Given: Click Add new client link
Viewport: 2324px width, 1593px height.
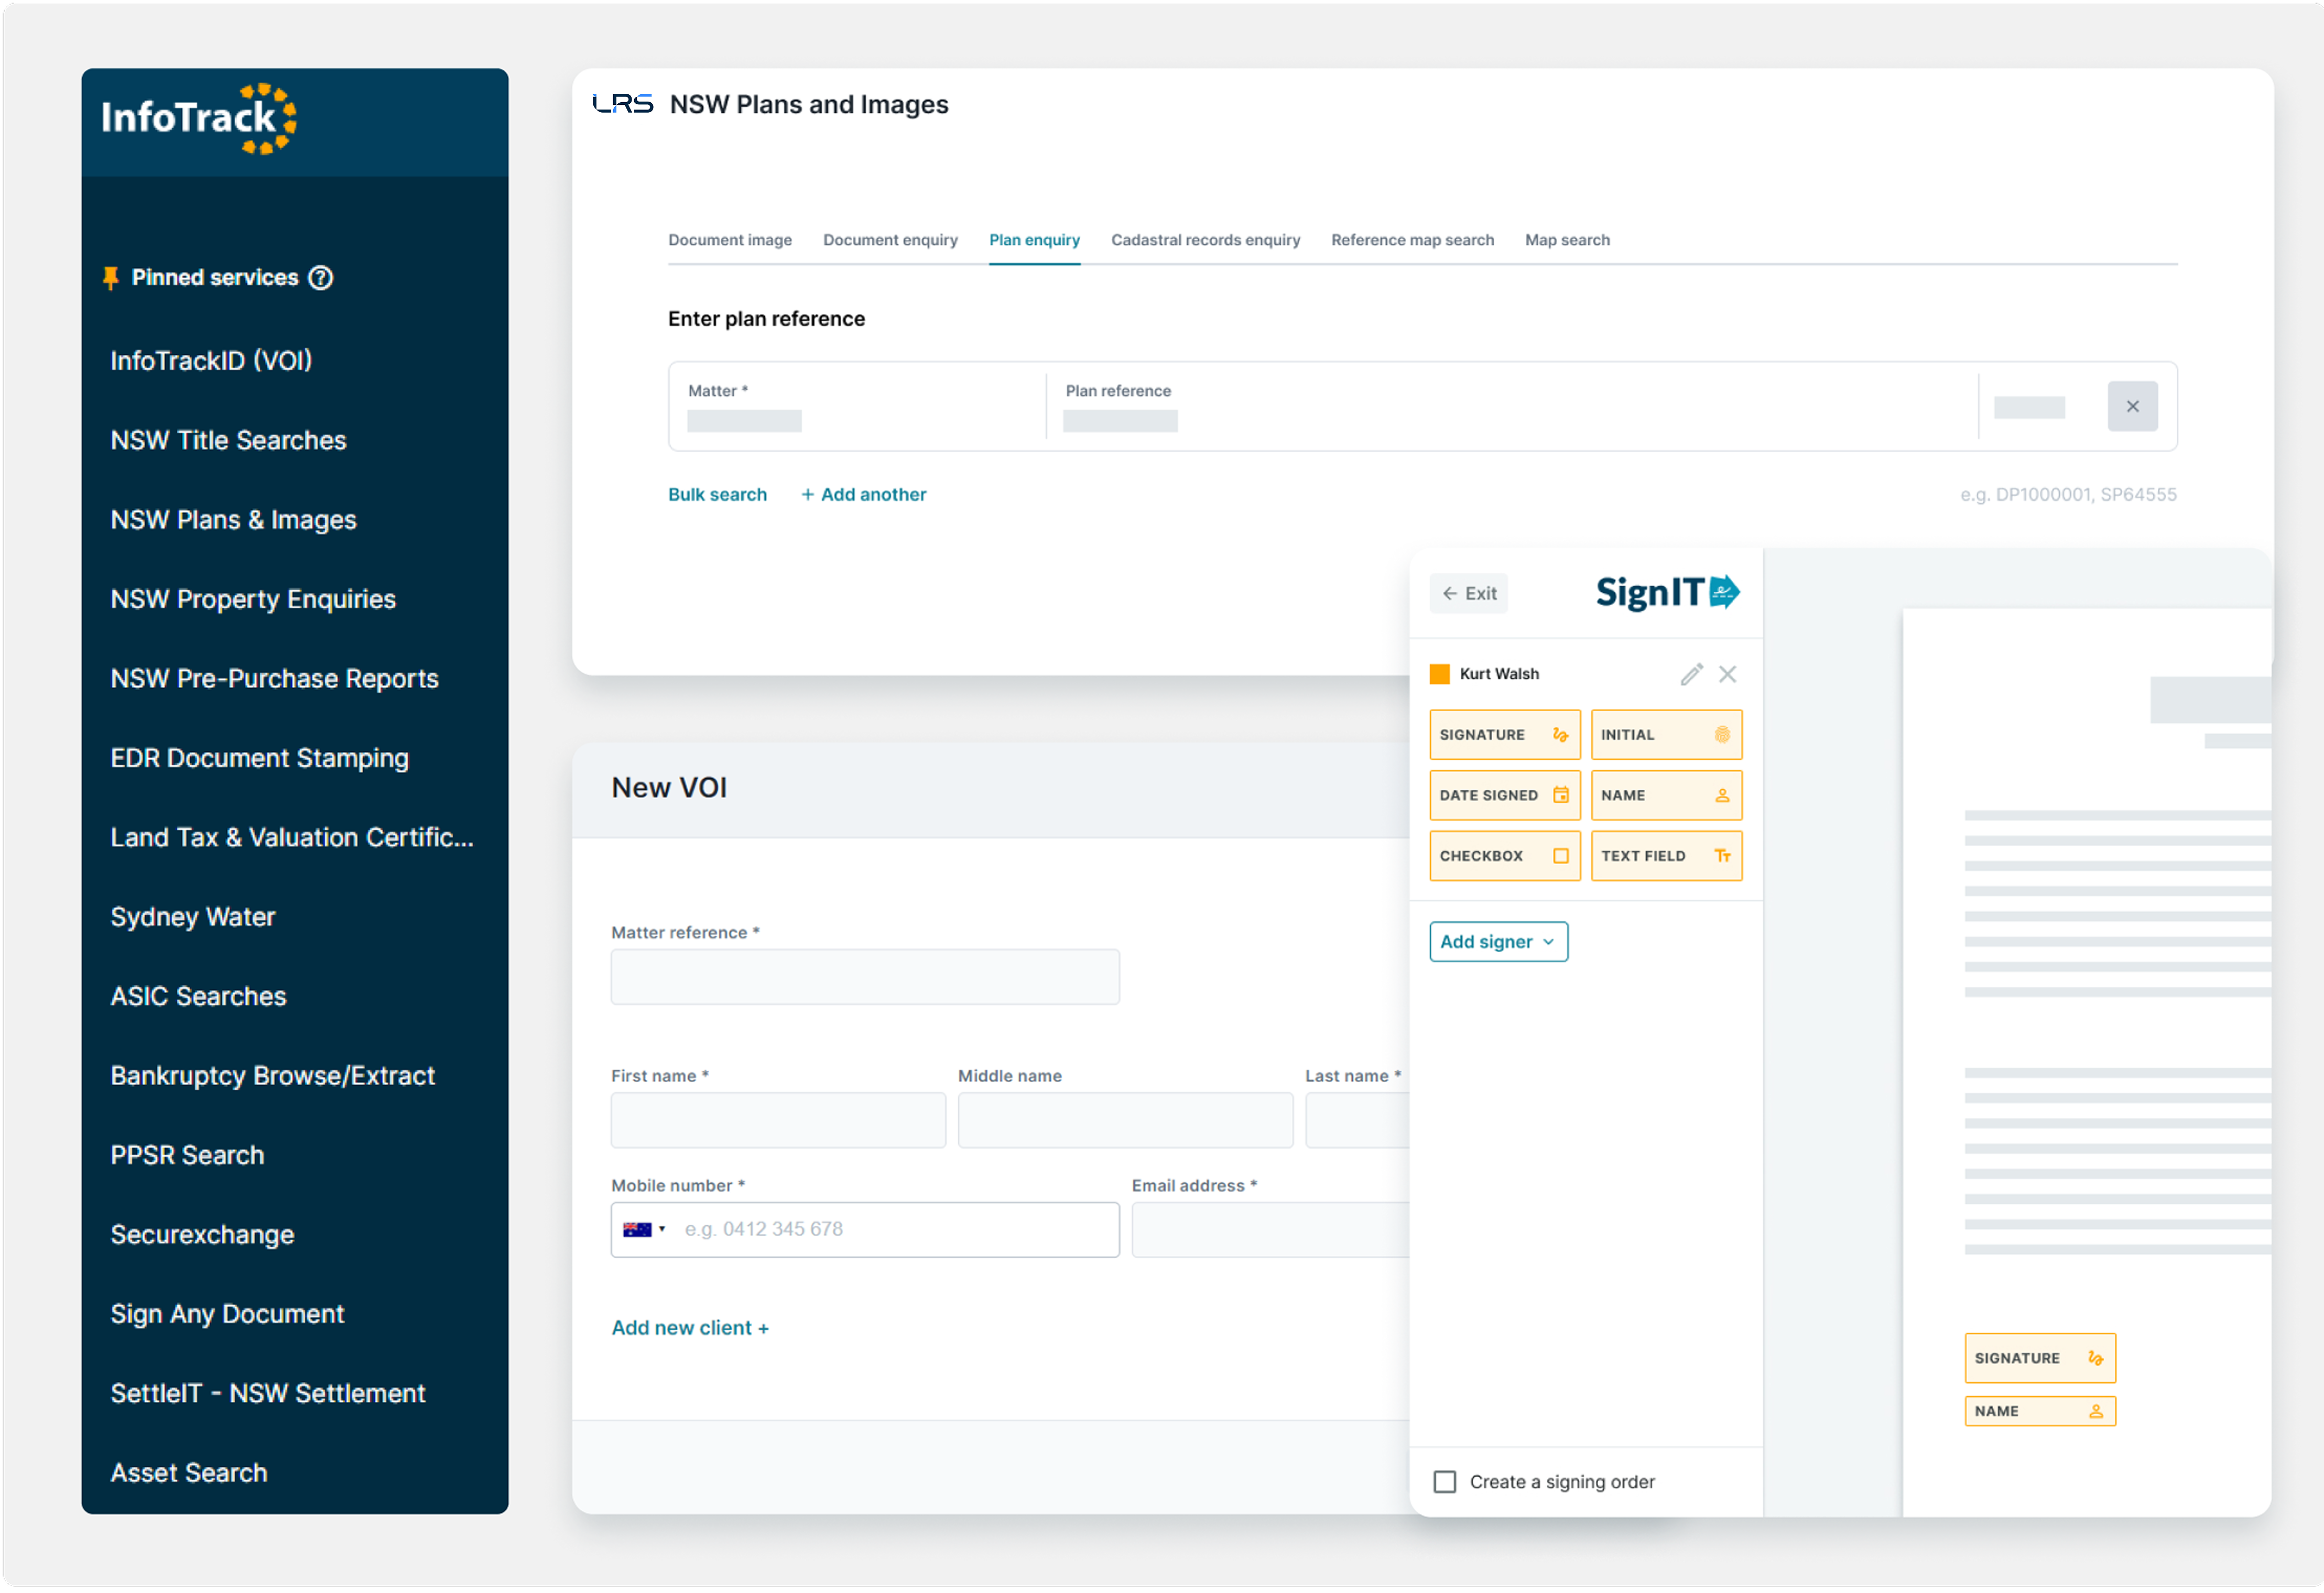Looking at the screenshot, I should tap(689, 1328).
